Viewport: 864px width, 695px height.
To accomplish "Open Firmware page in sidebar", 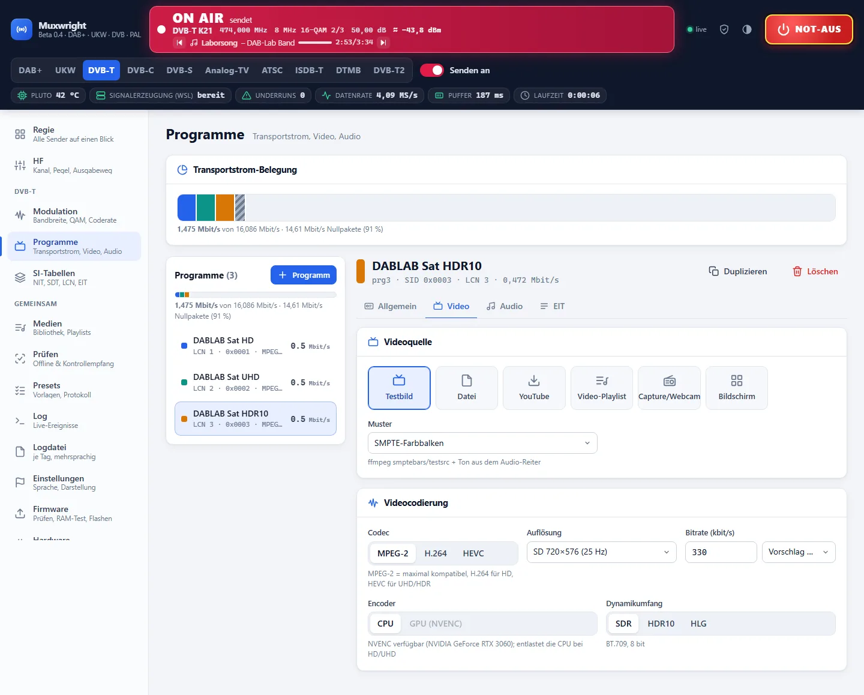I will click(74, 513).
